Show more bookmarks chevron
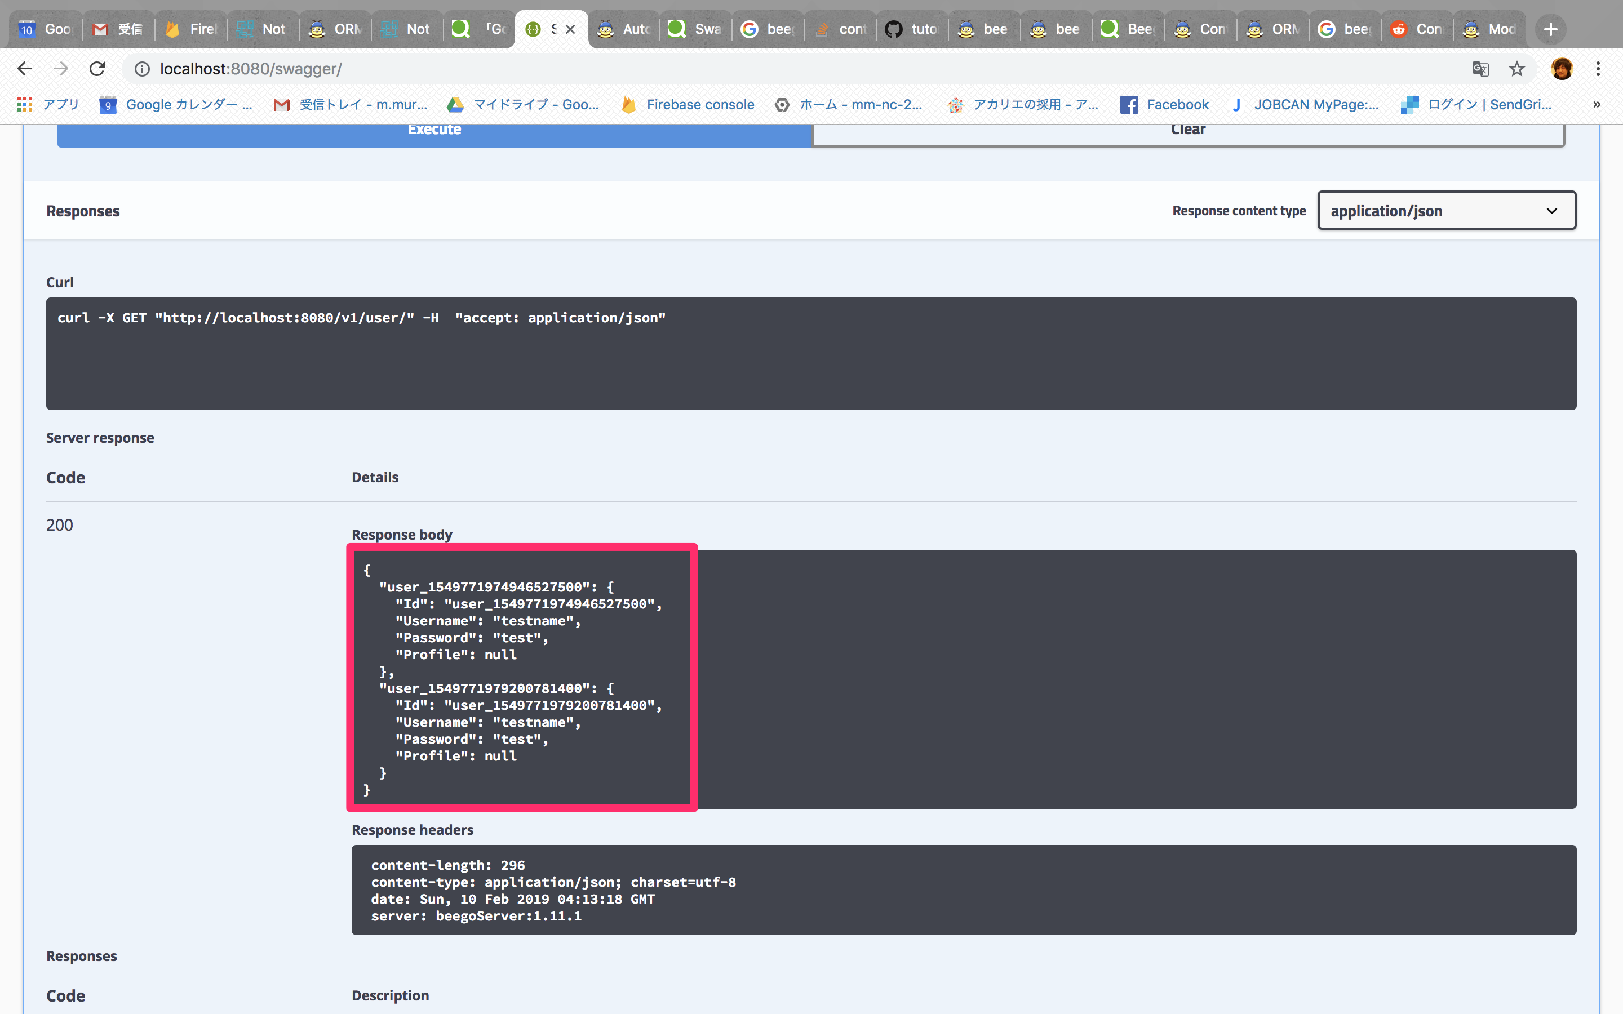This screenshot has width=1623, height=1014. click(1597, 104)
